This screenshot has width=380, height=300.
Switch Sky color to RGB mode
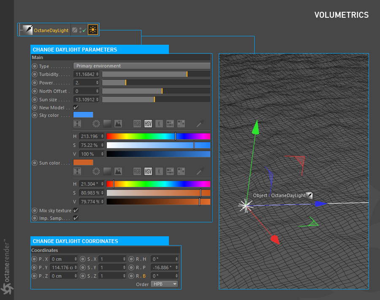[137, 124]
